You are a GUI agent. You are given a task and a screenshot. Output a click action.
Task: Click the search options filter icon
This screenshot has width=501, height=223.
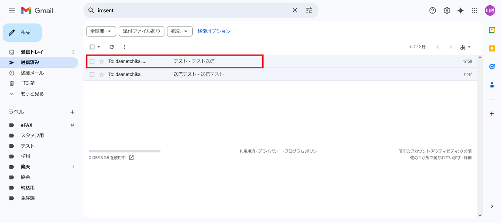click(309, 10)
